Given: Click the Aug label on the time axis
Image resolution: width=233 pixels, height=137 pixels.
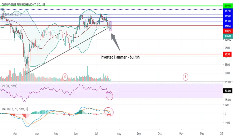Looking at the screenshot, I should [119, 134].
